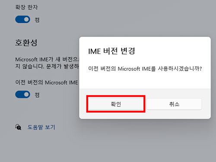Click the help icon beside 도움말 보기
The image size is (216, 162).
pos(18,127)
